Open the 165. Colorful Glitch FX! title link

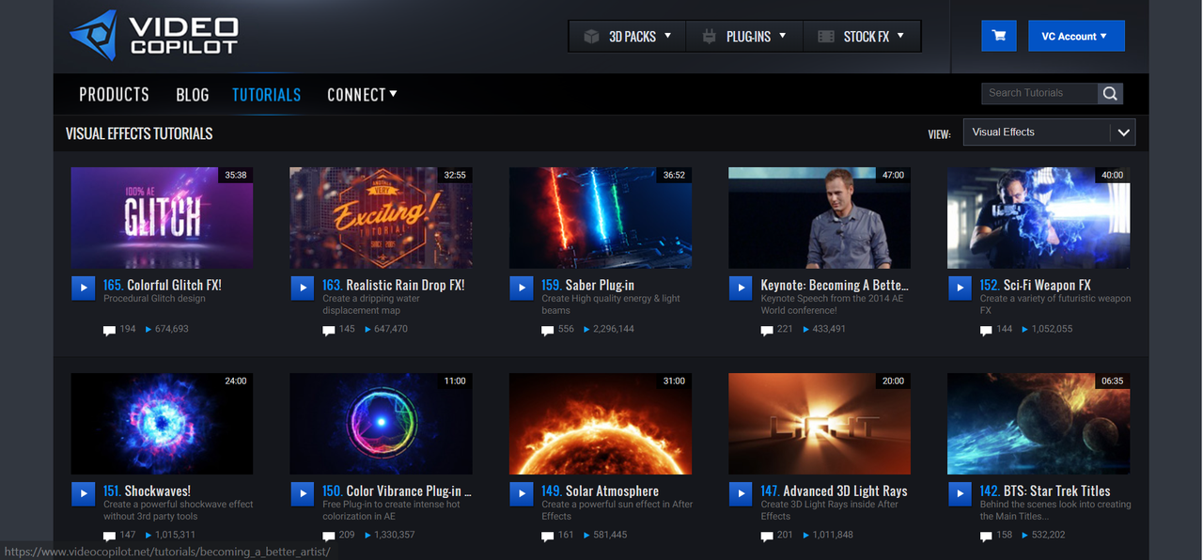163,285
